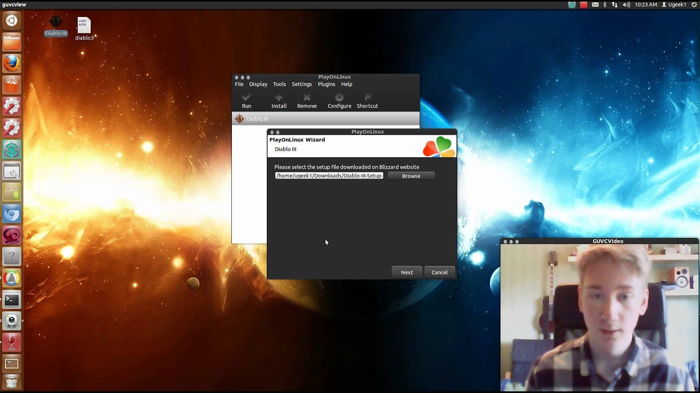Open the question mark launcher icon
Screen dimensions: 700x393
(x=11, y=257)
